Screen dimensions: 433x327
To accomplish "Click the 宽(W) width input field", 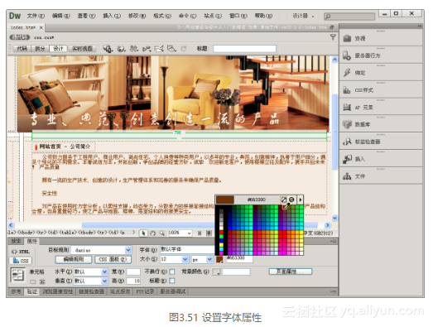I will (133, 272).
